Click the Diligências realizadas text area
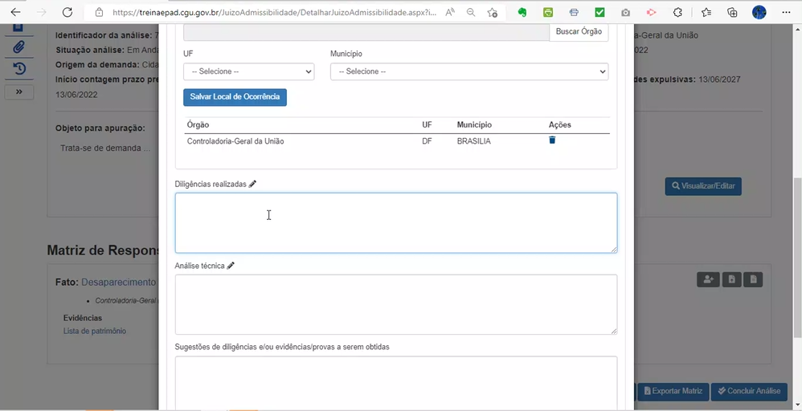Image resolution: width=802 pixels, height=411 pixels. pyautogui.click(x=395, y=222)
